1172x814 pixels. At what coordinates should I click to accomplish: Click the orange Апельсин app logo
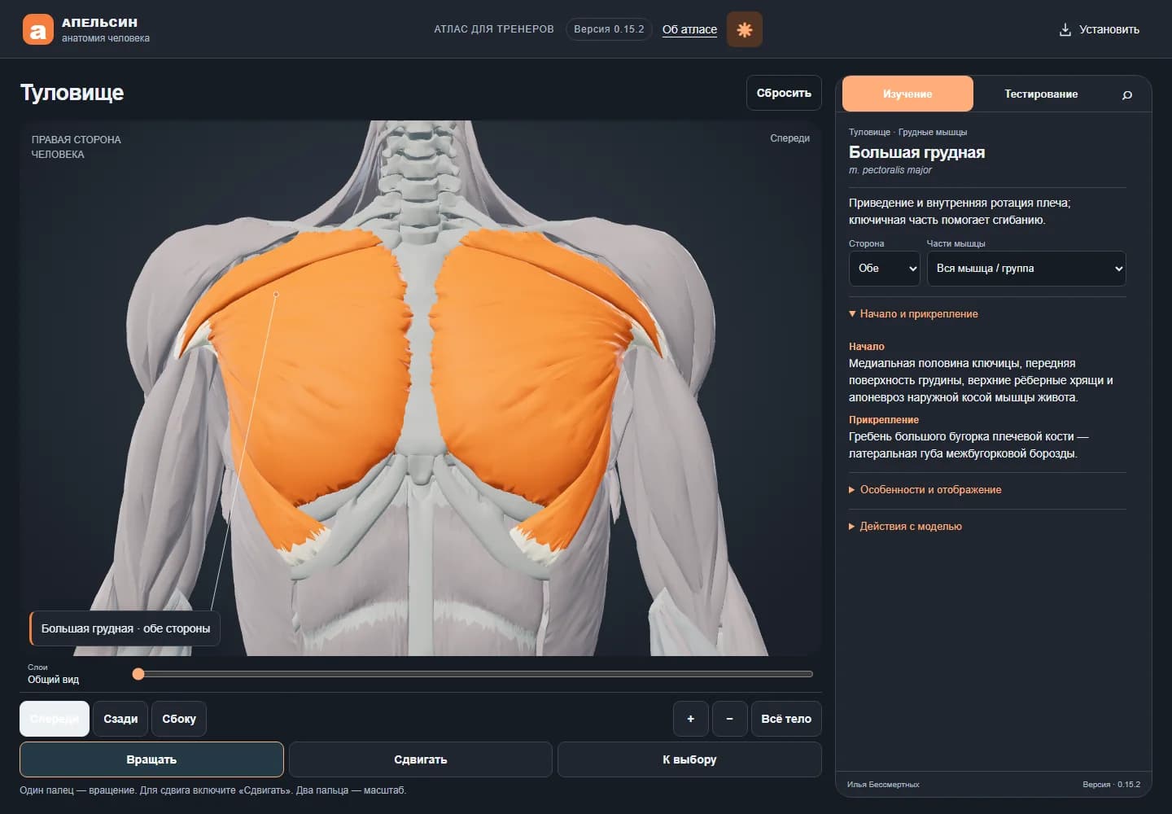(38, 30)
